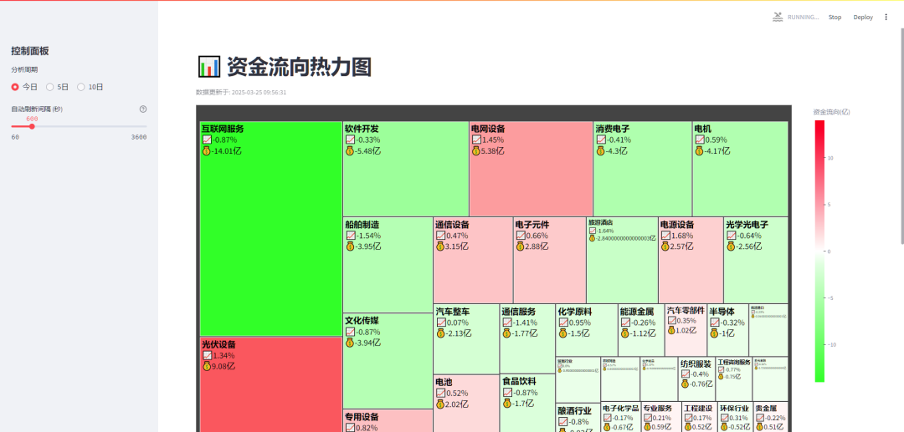Click the 9.08亿 value in 光伏设备

(224, 367)
